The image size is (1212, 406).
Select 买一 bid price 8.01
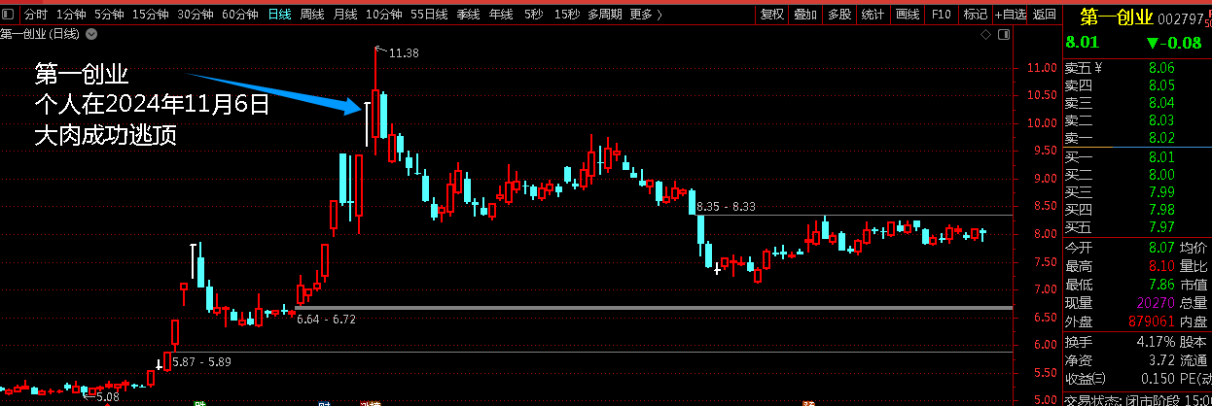[x=1161, y=156]
